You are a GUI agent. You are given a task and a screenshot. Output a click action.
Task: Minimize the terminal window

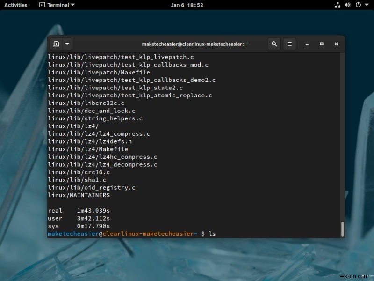tap(307, 44)
